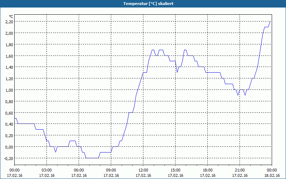Screen dimensions: 286x179
Task: Click the 17.02.16 date under 12:00
Action: click(143, 175)
